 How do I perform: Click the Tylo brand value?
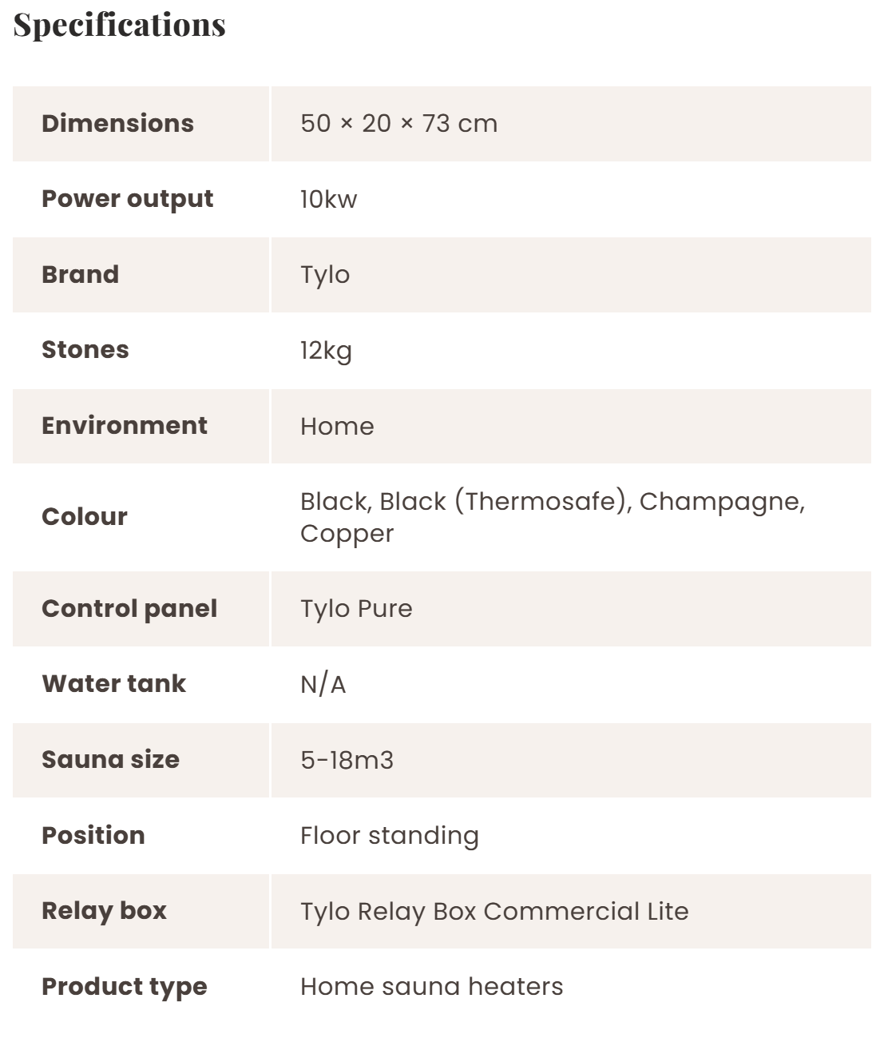click(x=325, y=275)
